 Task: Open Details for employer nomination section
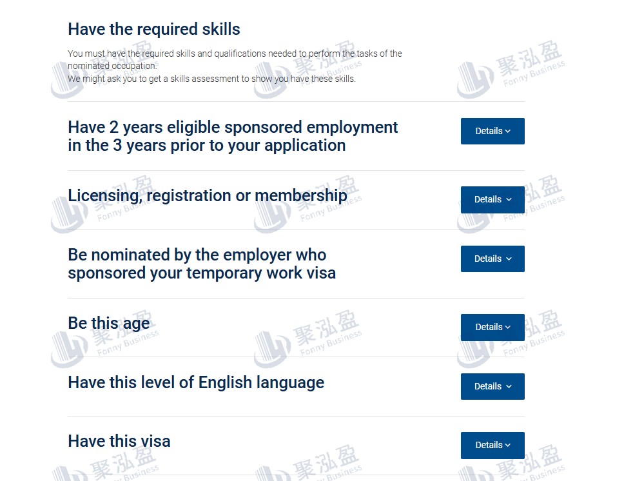click(x=492, y=259)
